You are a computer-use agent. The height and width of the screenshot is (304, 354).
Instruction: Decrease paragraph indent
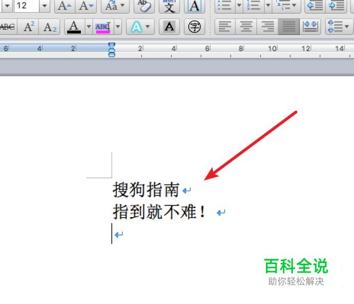(315, 6)
